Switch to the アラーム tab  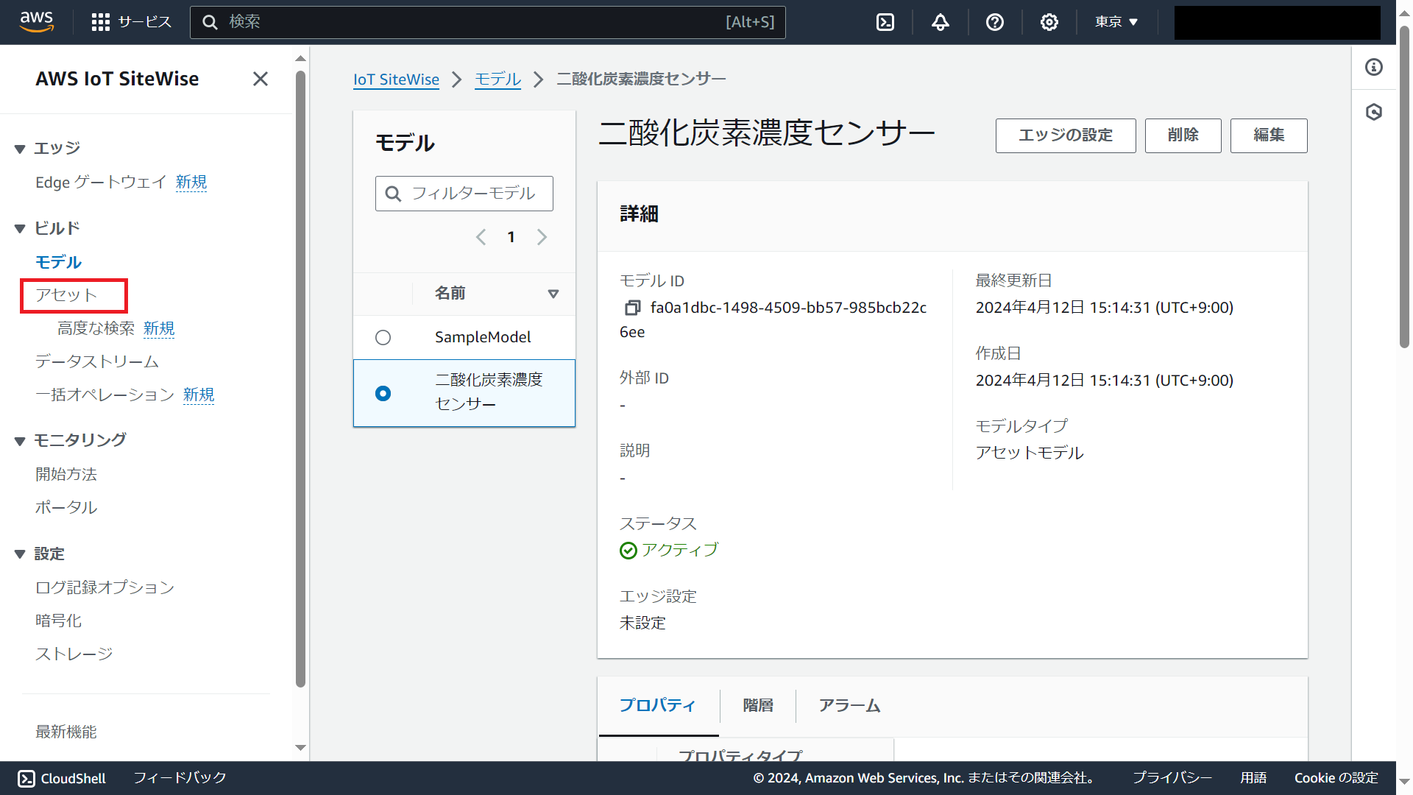(x=849, y=705)
